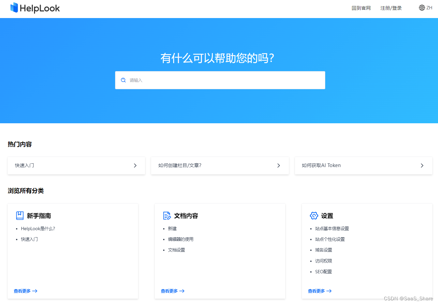
Task: Open 快速入门 under 新手指南
Action: (x=29, y=240)
